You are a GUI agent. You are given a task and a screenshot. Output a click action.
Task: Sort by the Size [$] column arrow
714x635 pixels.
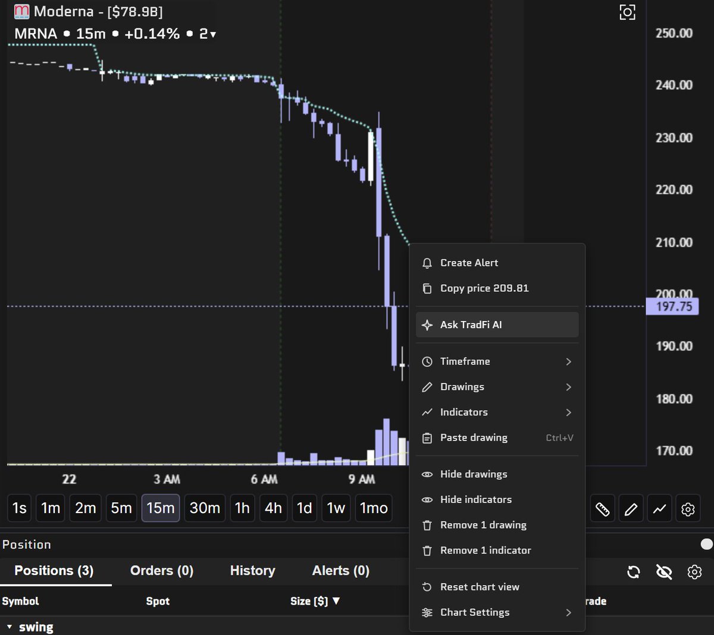click(336, 601)
